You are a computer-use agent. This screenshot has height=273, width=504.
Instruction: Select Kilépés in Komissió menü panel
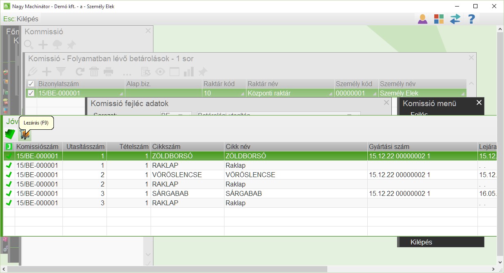point(421,242)
